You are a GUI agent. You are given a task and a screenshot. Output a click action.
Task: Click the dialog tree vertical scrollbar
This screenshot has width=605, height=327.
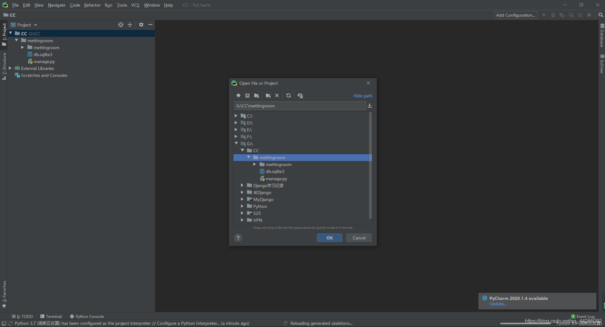tap(370, 165)
